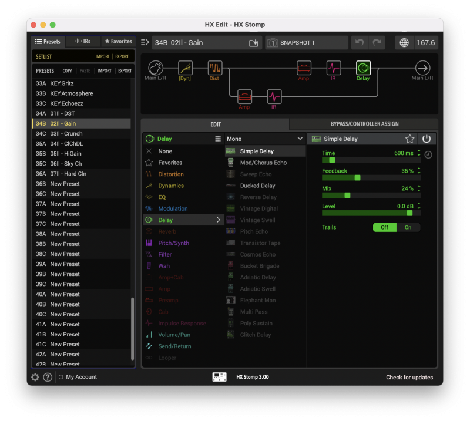Select the lower path Amp block
The width and height of the screenshot is (470, 421).
point(244,96)
